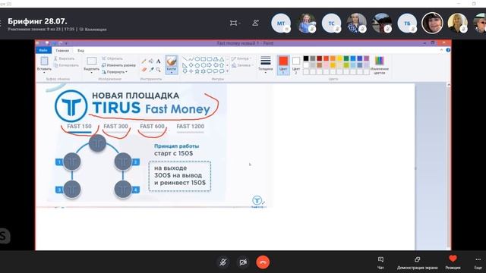
Task: Open the Повернуть rotate dropdown
Action: pos(115,72)
